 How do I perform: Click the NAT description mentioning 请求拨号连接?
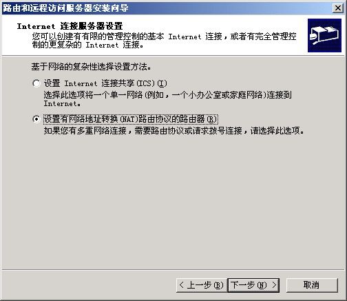point(174,131)
